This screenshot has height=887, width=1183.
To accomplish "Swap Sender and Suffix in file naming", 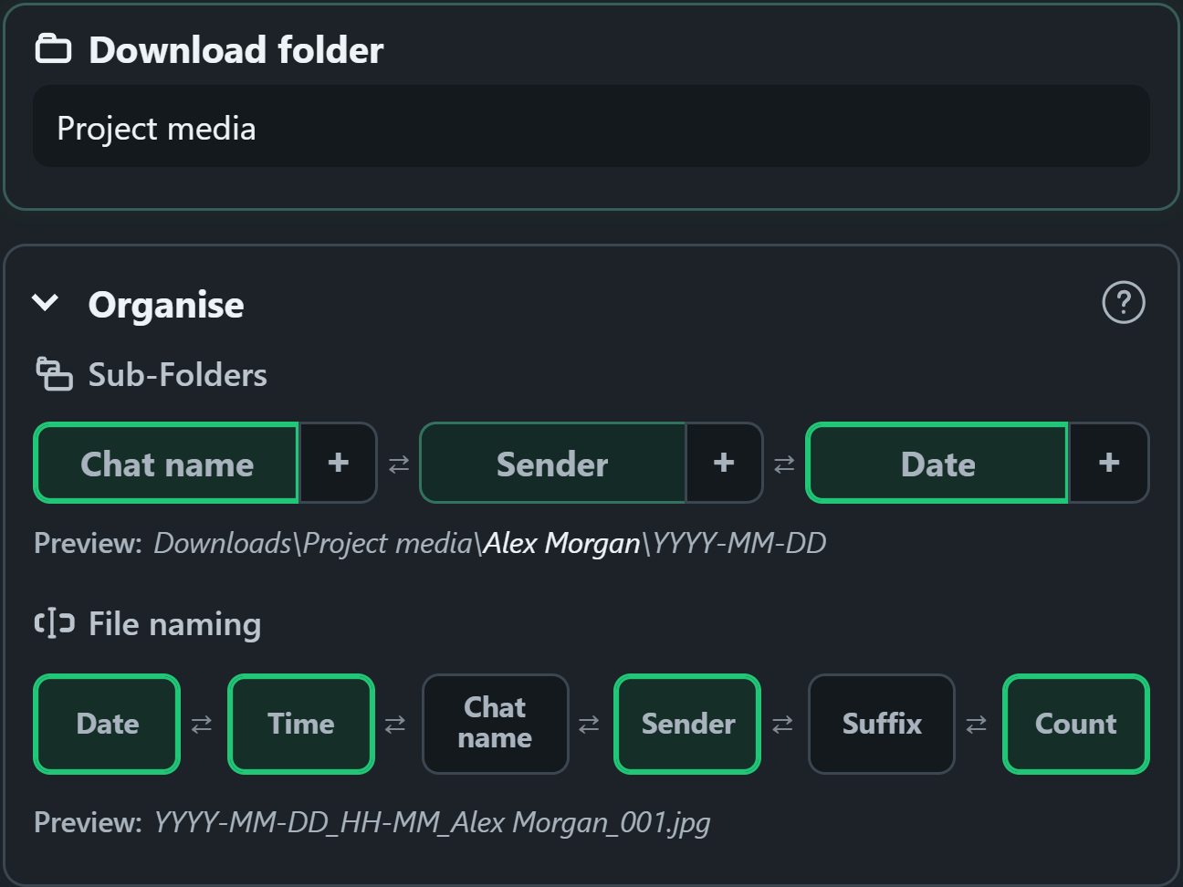I will pyautogui.click(x=782, y=725).
